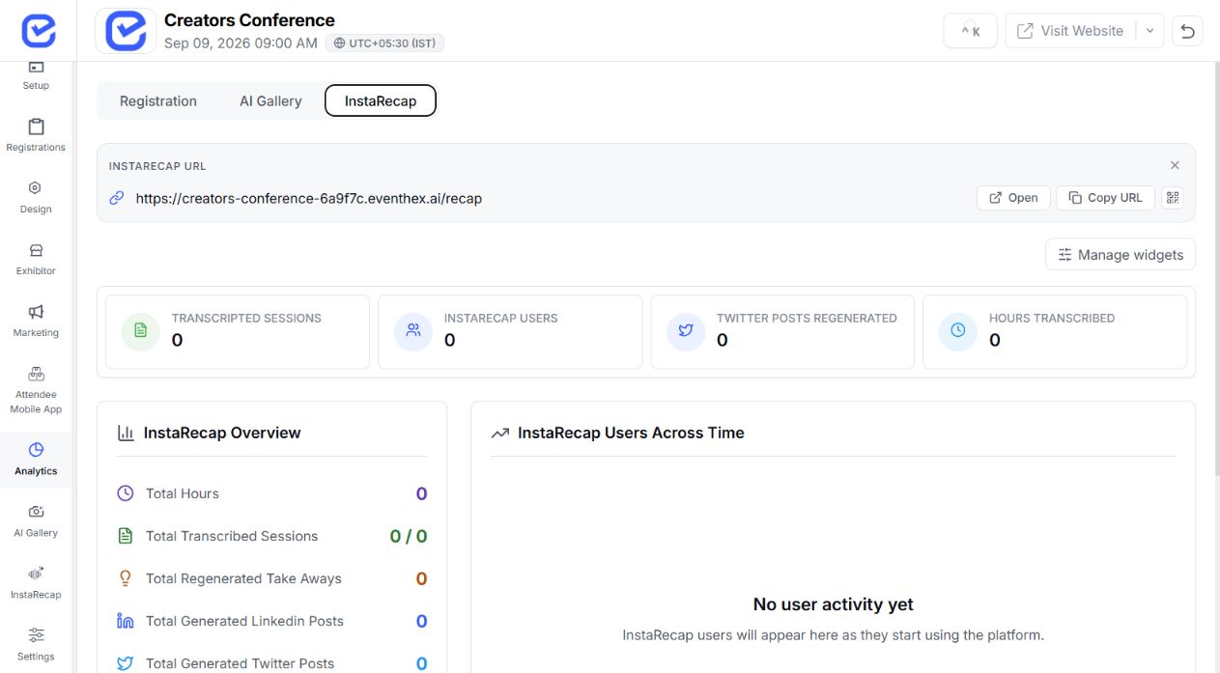Click the Total Generated Linkedin Posts label
Screen dimensions: 1220x673
(x=244, y=621)
